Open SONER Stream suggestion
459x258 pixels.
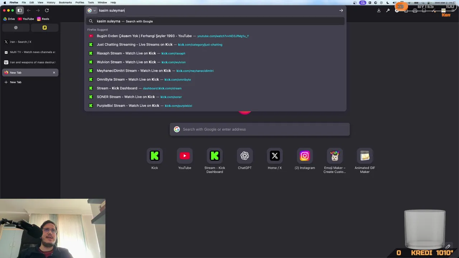click(215, 97)
